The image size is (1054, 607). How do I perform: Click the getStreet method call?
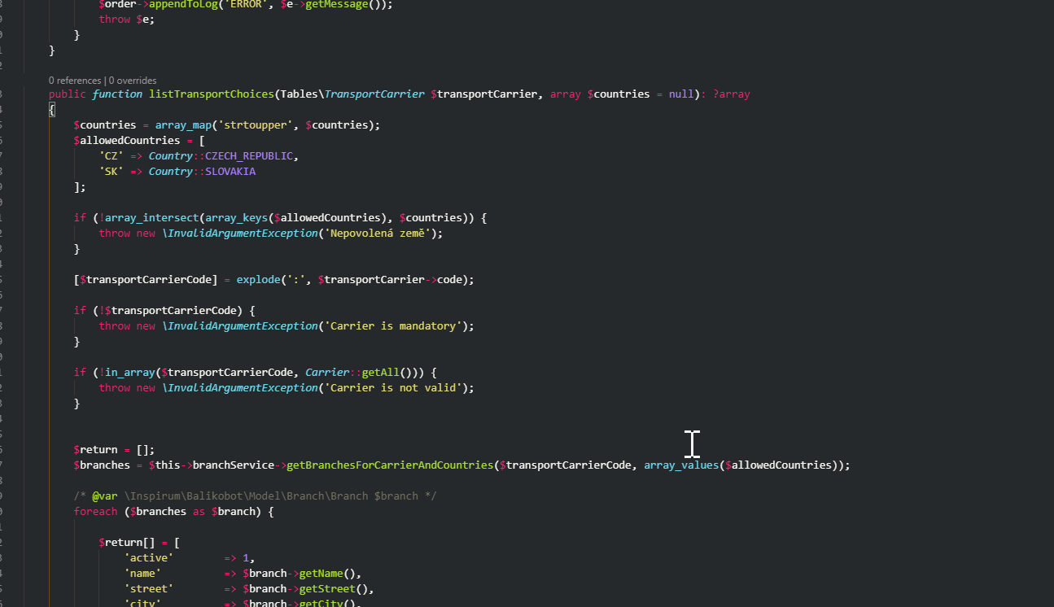pyautogui.click(x=327, y=589)
